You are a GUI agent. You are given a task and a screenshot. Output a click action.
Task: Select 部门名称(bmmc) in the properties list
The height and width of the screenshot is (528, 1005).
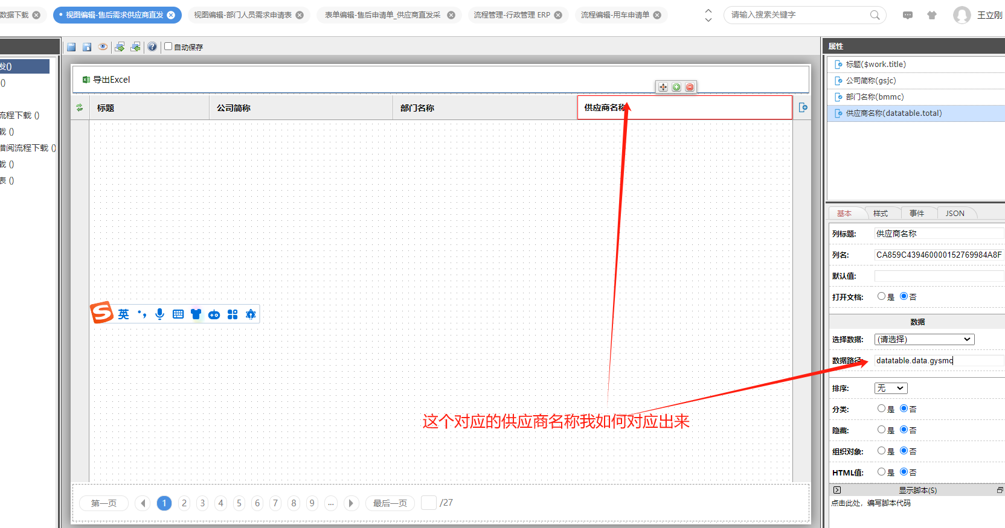tap(916, 97)
